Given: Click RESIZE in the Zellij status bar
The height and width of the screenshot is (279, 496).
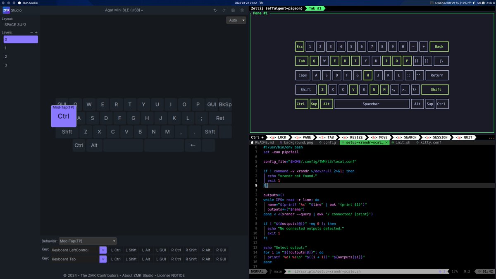Looking at the screenshot, I should (x=353, y=137).
